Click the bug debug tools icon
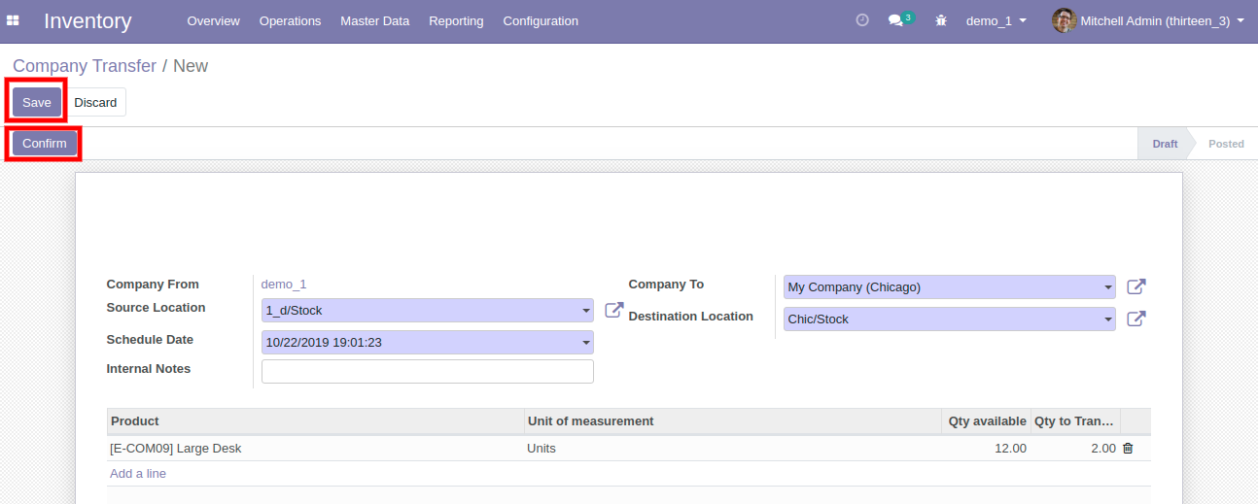The width and height of the screenshot is (1258, 504). (940, 20)
